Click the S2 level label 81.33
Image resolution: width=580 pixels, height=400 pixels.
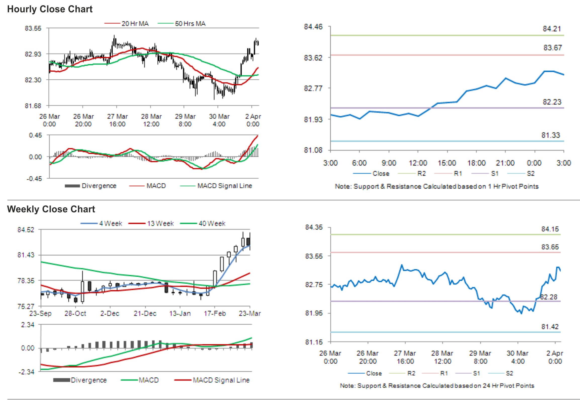[x=551, y=135]
